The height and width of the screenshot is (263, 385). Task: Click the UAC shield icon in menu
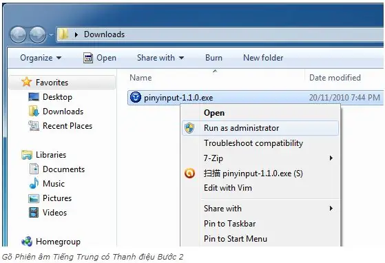189,128
